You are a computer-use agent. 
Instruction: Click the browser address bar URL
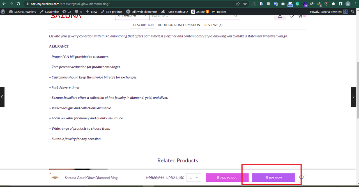click(x=70, y=4)
